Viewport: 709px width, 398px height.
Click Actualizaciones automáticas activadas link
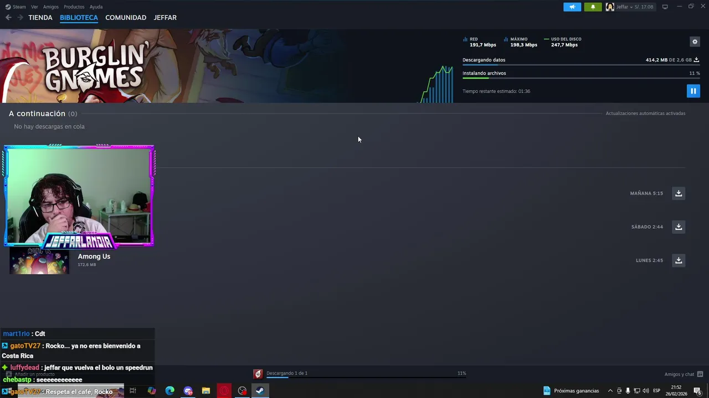tap(645, 113)
